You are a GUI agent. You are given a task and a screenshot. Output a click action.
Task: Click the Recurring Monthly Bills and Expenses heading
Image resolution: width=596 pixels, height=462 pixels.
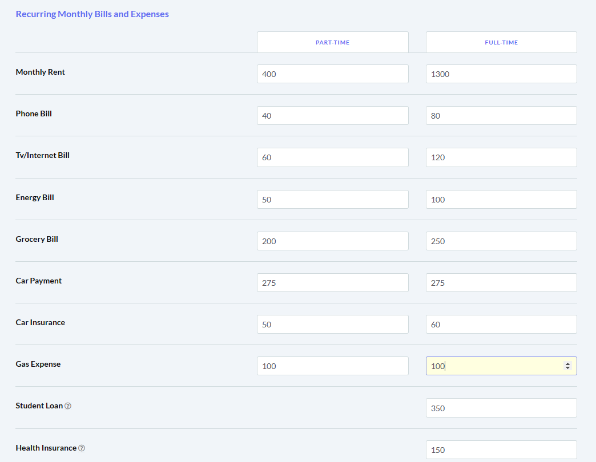[x=92, y=14]
